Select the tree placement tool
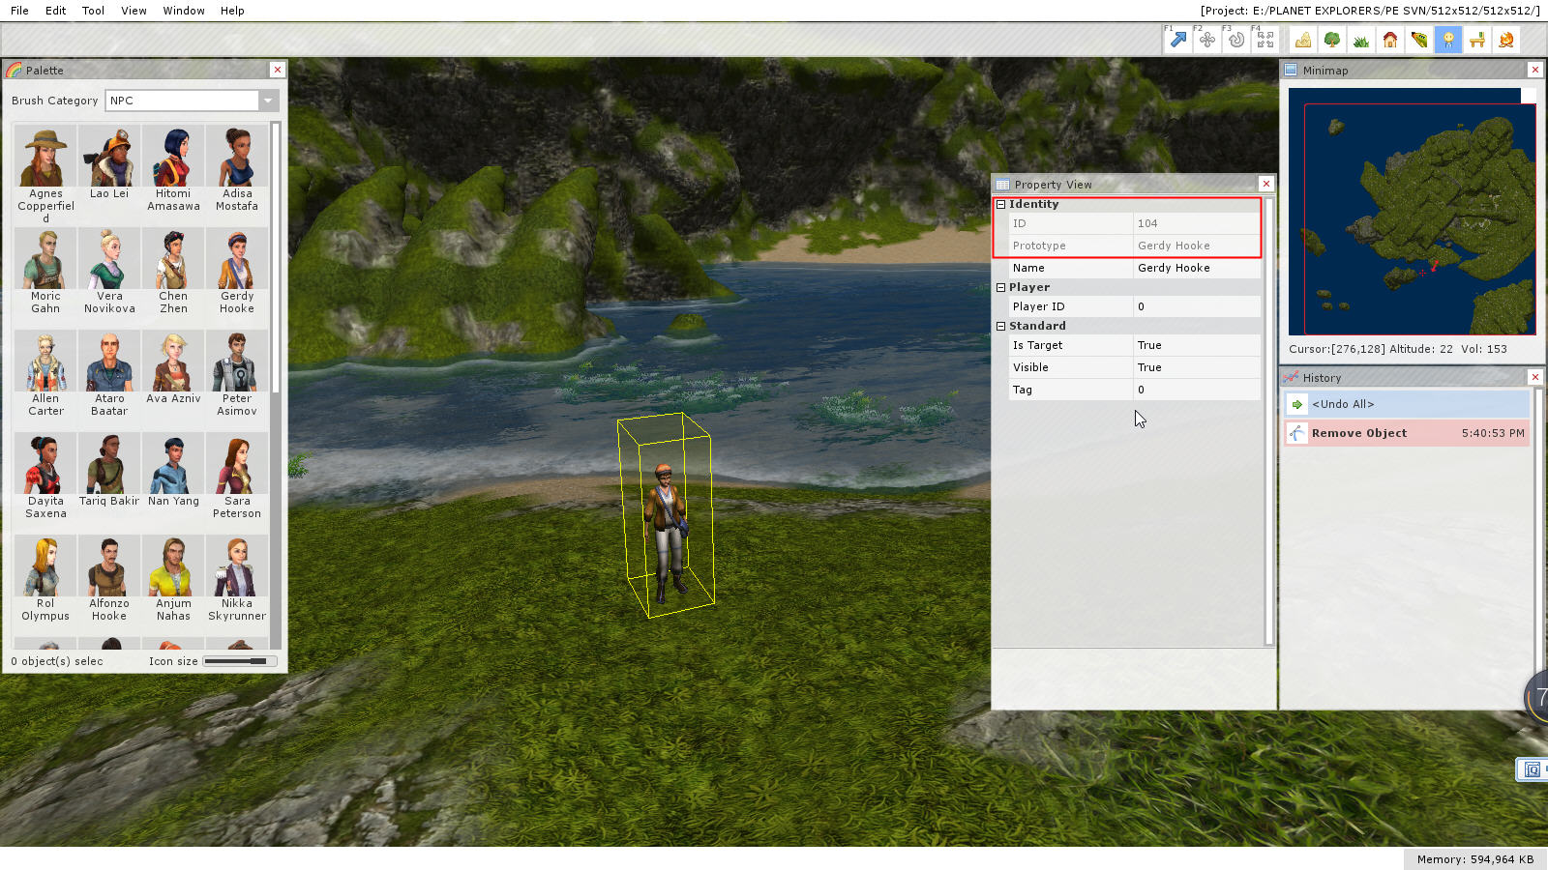This screenshot has height=870, width=1548. (x=1332, y=40)
